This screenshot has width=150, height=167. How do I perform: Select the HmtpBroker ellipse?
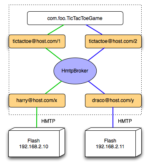[75, 71]
